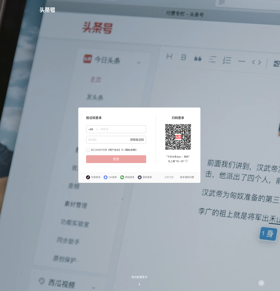The height and width of the screenshot is (291, 280).
Task: Click the 头条号 logo in the header
Action: point(47,10)
